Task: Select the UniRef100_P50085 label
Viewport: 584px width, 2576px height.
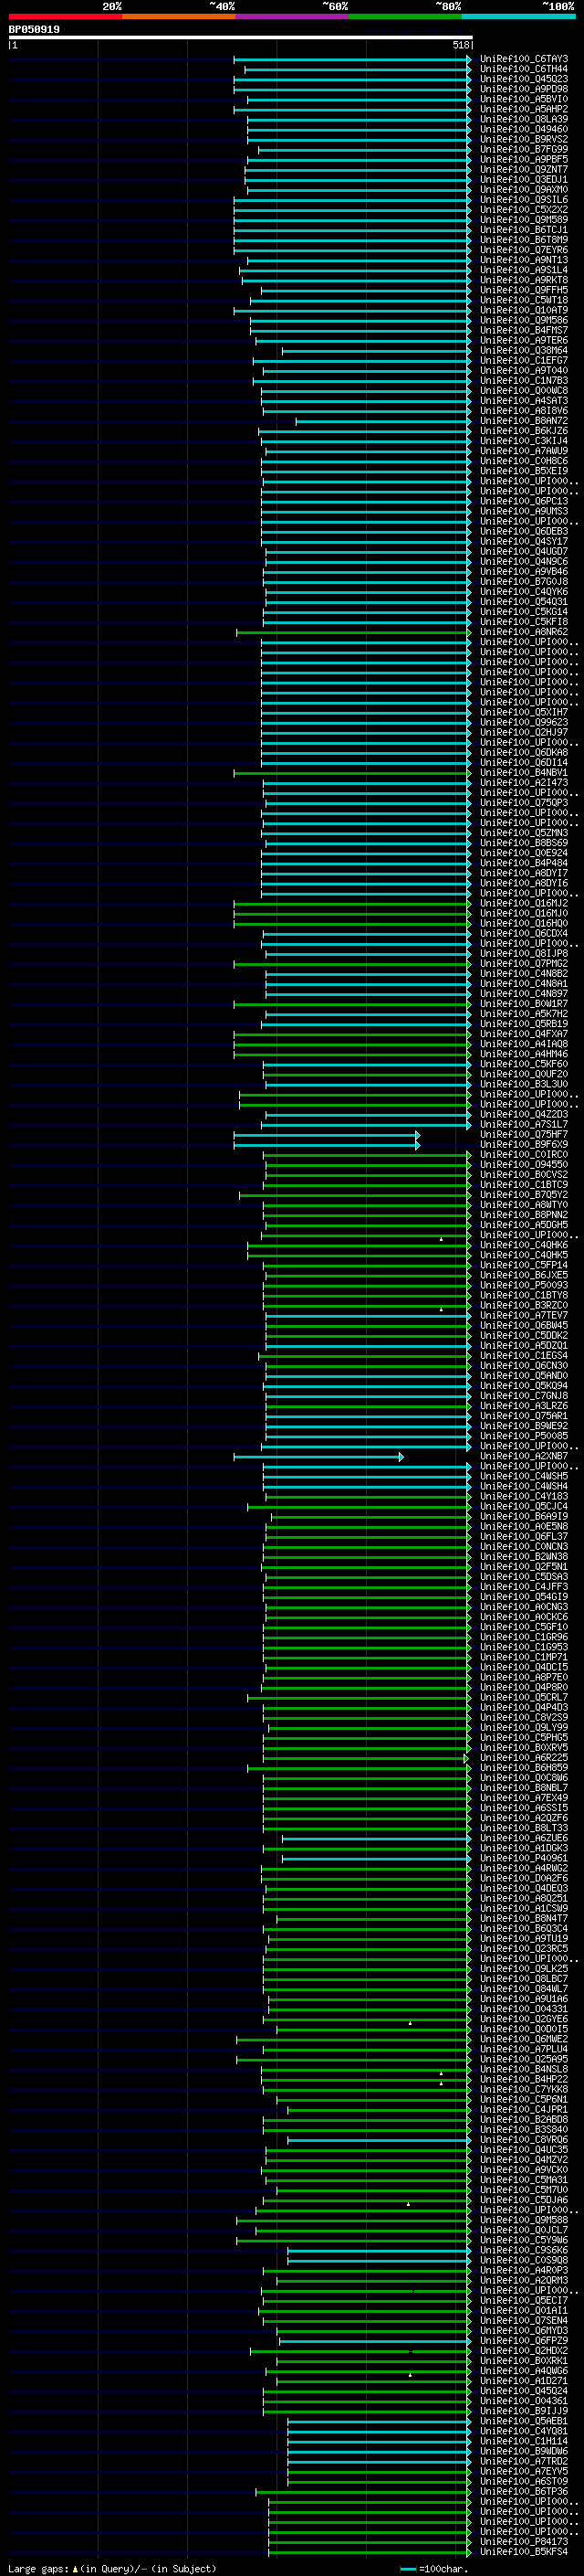Action: click(524, 1436)
